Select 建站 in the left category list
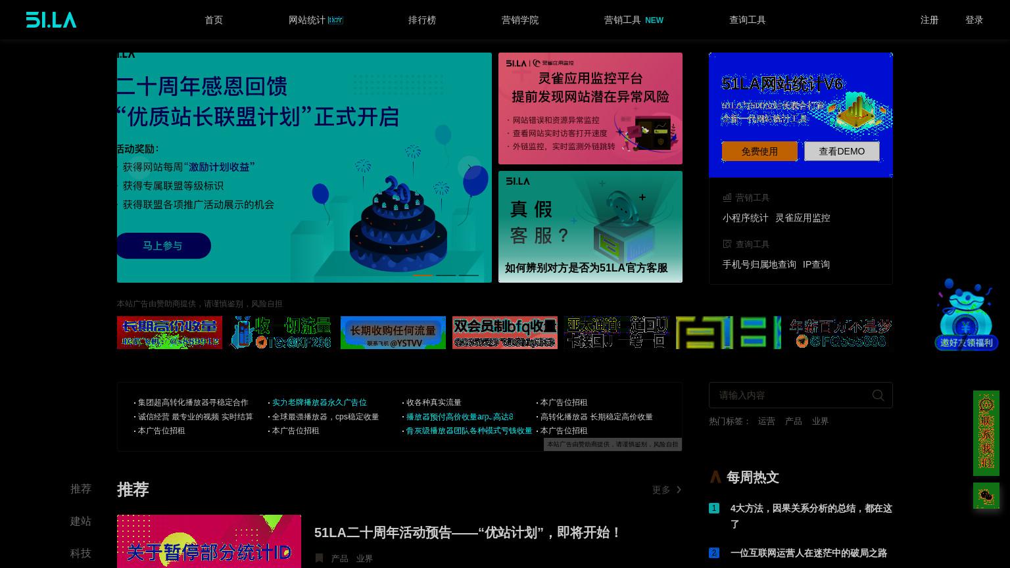 tap(81, 521)
